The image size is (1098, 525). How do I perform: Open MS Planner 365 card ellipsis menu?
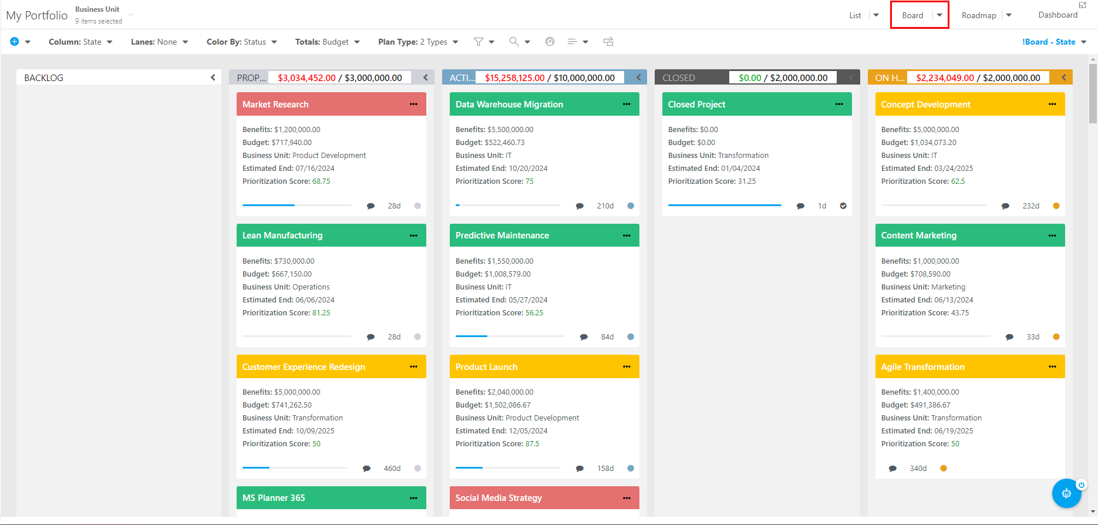coord(414,498)
